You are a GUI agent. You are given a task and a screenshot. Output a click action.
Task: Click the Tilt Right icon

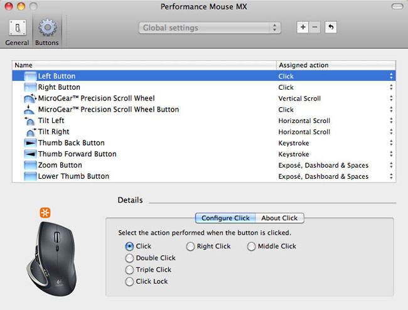(31, 132)
